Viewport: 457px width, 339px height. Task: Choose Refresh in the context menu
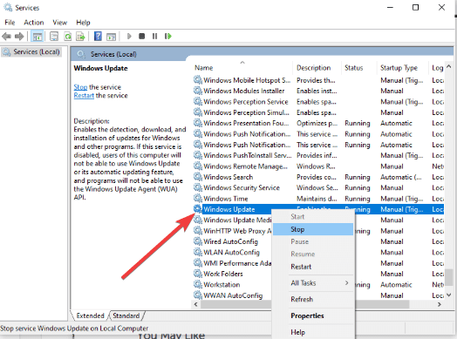click(x=313, y=299)
